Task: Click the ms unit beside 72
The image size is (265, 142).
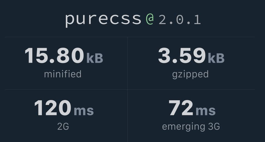Action: 205,110
